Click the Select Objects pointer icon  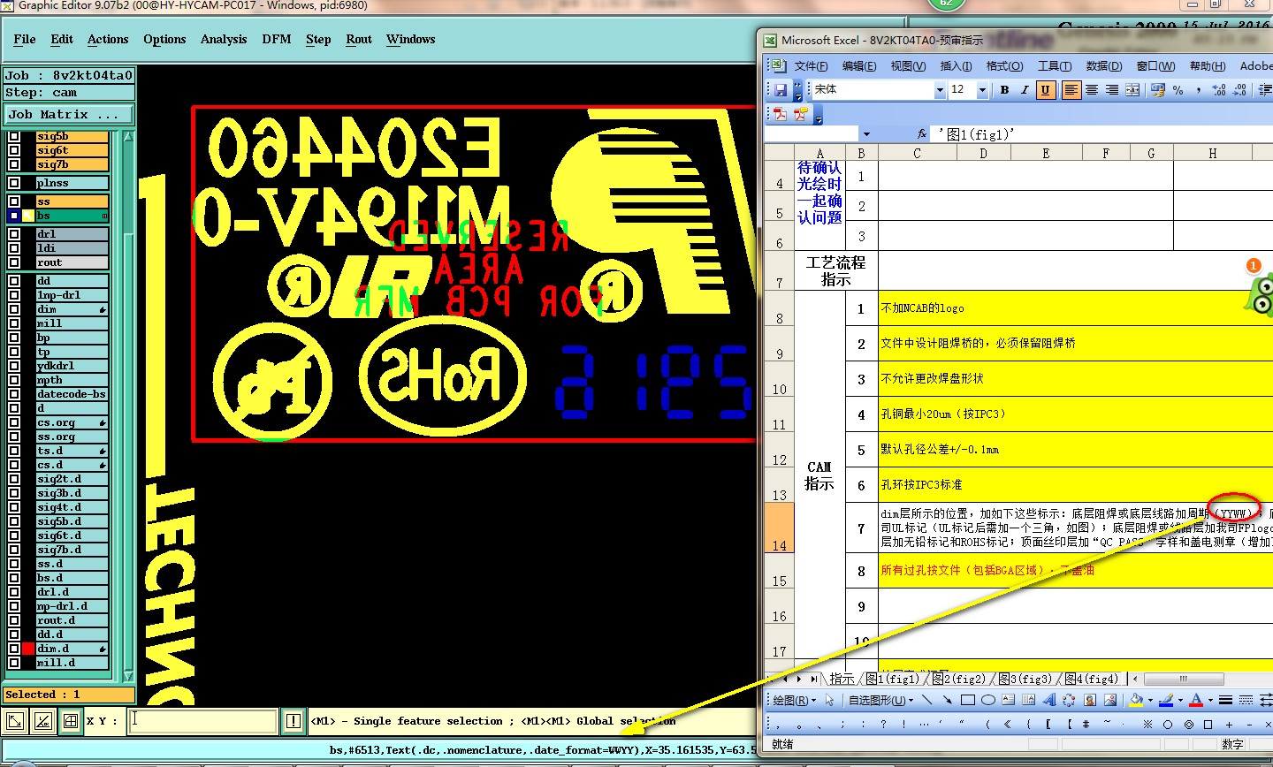tap(829, 700)
